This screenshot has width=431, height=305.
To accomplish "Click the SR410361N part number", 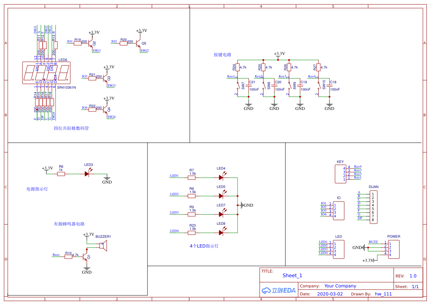I will (x=67, y=88).
